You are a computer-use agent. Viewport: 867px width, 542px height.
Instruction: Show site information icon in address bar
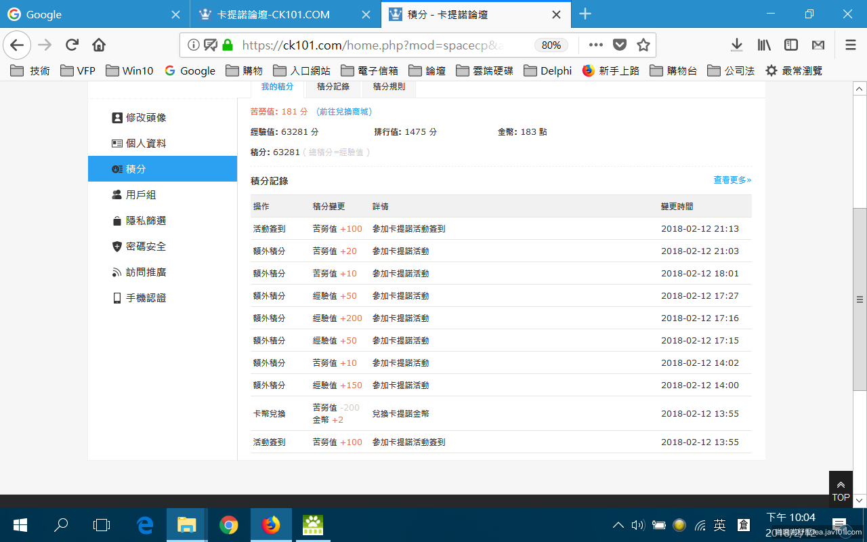point(194,45)
